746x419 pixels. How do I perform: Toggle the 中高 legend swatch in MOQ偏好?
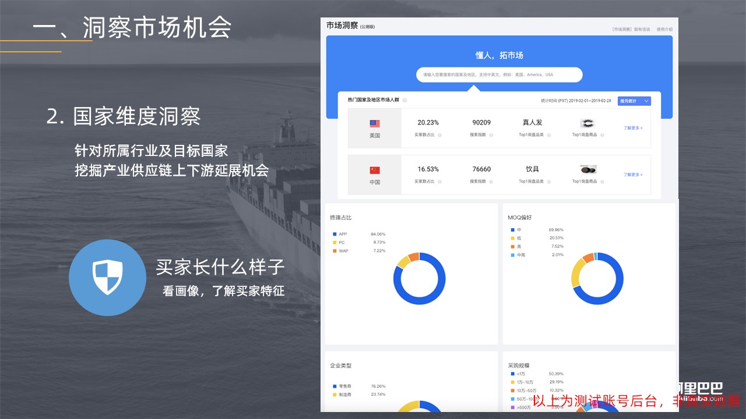(x=512, y=255)
